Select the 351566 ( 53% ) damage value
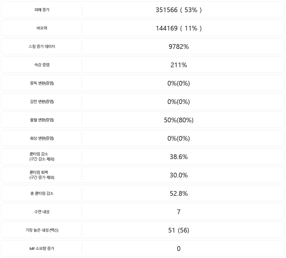The width and height of the screenshot is (286, 258). click(178, 10)
